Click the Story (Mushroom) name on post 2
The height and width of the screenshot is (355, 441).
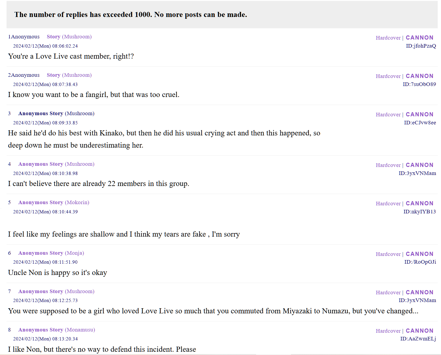pyautogui.click(x=69, y=75)
